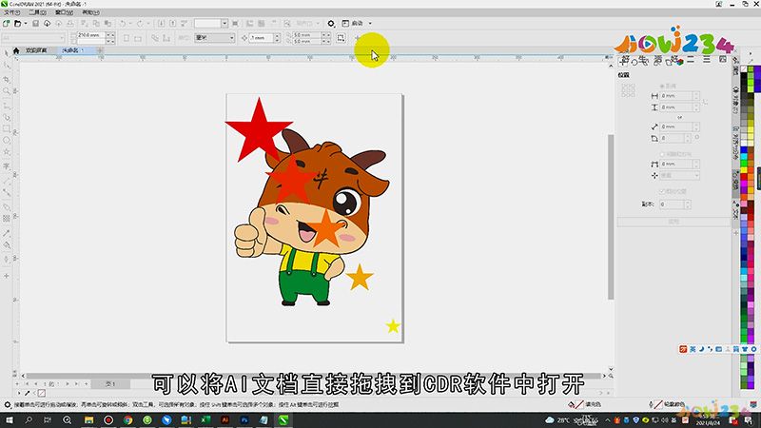This screenshot has width=761, height=428.
Task: Open CorelDRAW from the taskbar
Action: click(x=283, y=420)
